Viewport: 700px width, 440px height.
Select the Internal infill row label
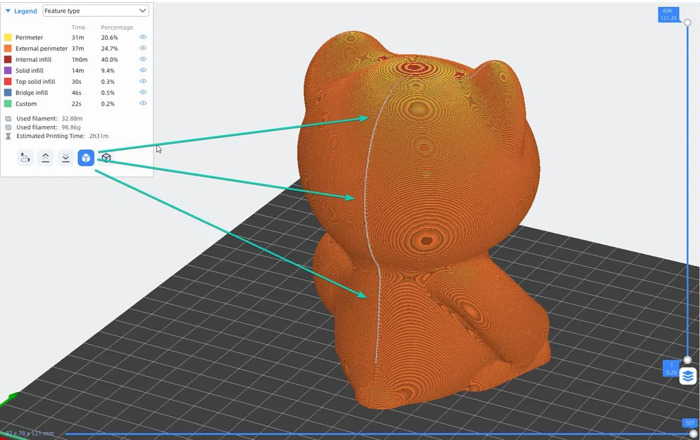click(x=34, y=59)
